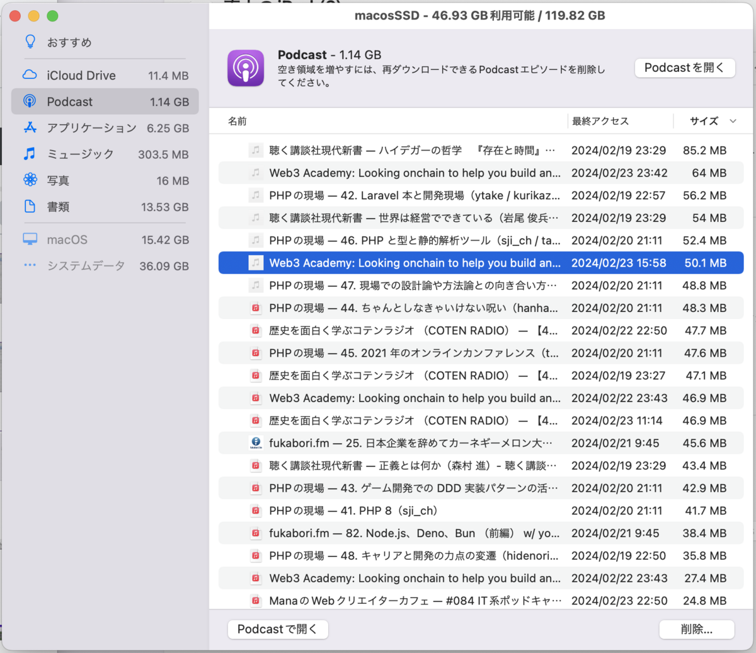756x653 pixels.
Task: Click the 38.4 MB size value
Action: click(x=705, y=533)
